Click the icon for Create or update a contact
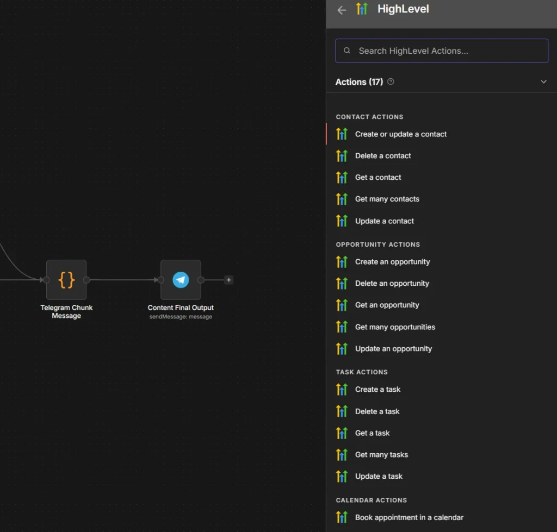 pos(342,134)
